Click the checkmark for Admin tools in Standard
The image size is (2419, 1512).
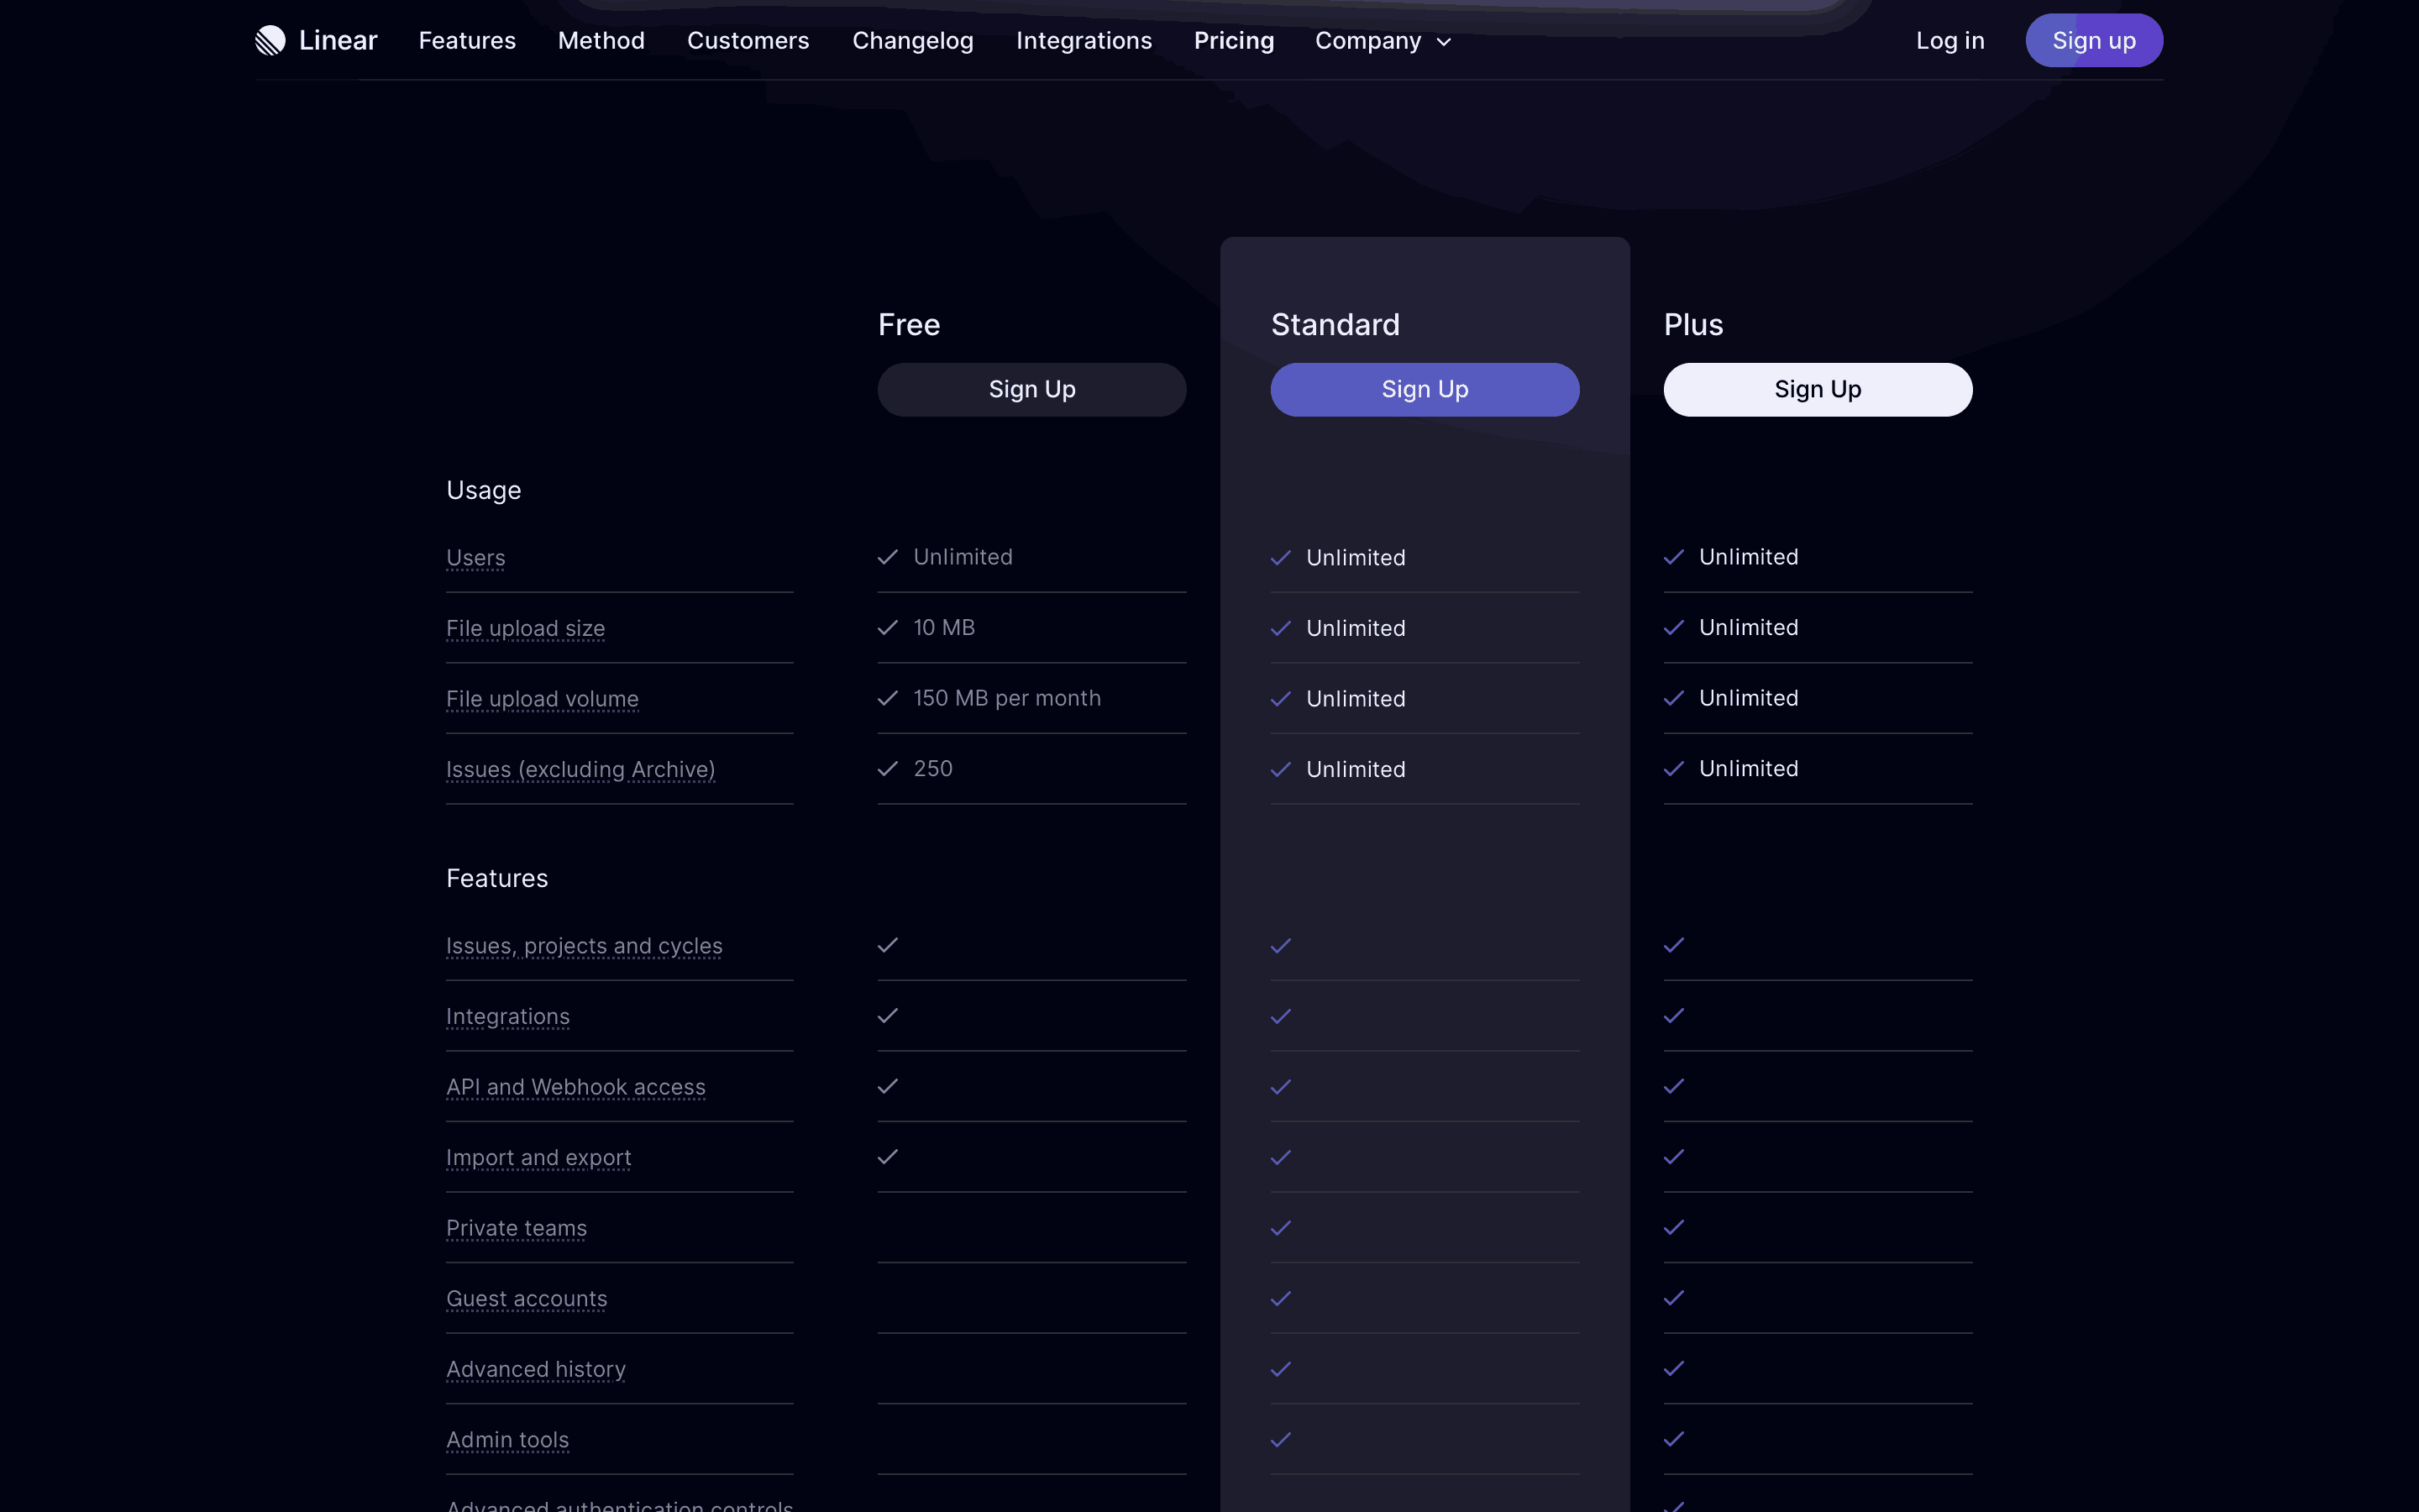tap(1280, 1439)
